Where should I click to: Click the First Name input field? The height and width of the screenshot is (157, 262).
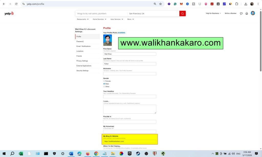(130, 54)
